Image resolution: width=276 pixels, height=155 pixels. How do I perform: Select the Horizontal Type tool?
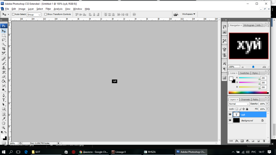click(4, 100)
